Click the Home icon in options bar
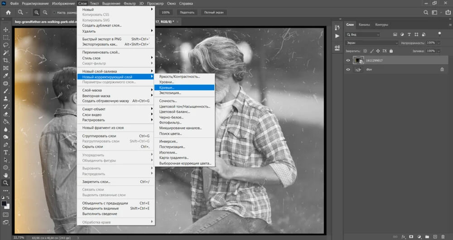 point(8,12)
